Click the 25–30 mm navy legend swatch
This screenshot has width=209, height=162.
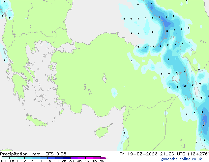pyautogui.click(x=67, y=158)
